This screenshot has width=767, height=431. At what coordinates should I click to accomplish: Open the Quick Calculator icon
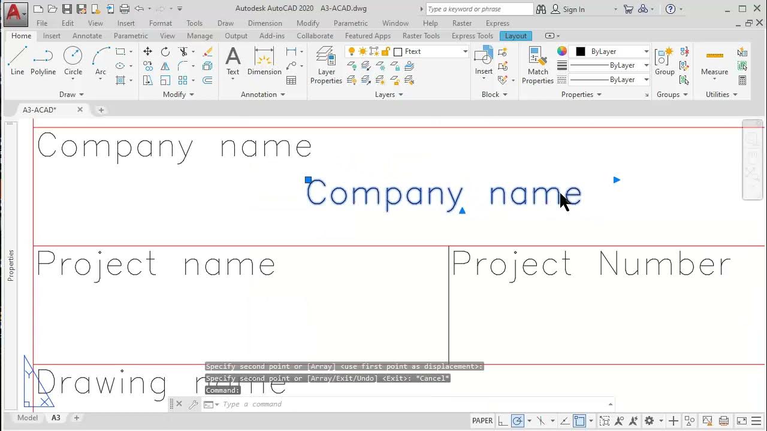click(x=742, y=80)
